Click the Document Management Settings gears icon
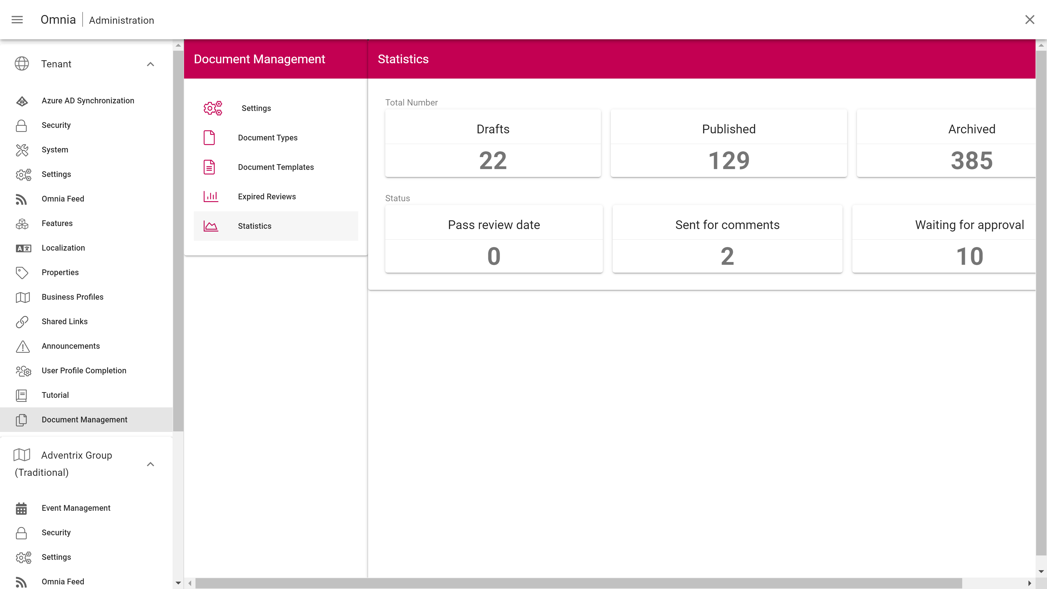Viewport: 1047px width, 589px height. 213,108
